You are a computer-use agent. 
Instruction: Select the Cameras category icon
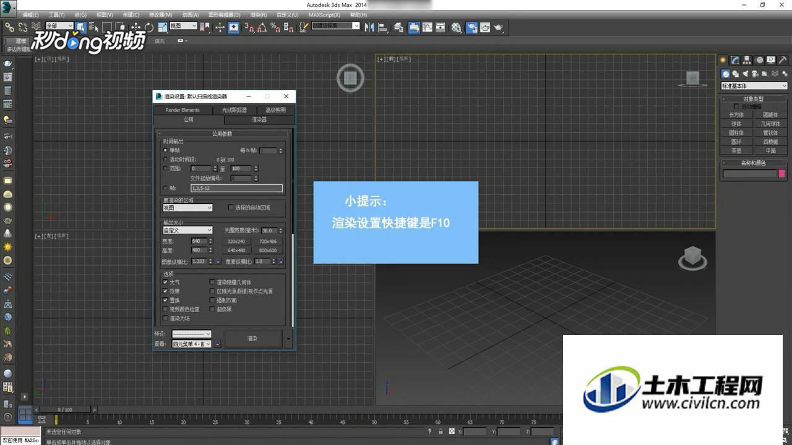click(755, 74)
